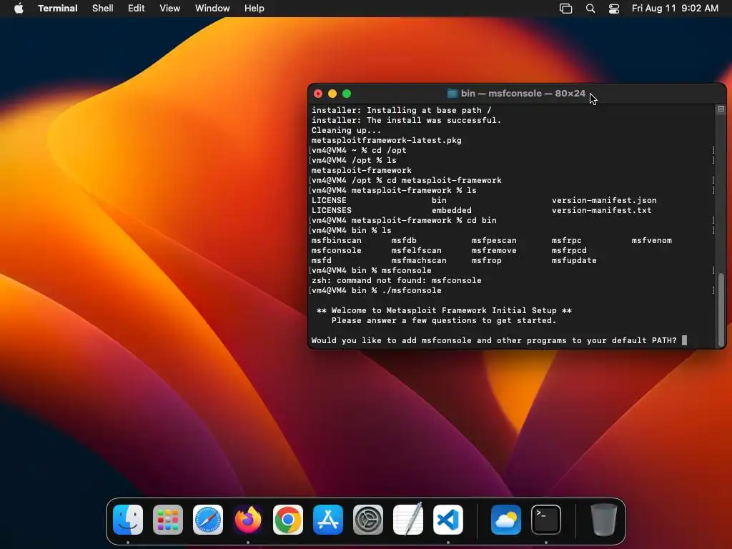Open the Help menu
This screenshot has width=732, height=549.
[254, 9]
